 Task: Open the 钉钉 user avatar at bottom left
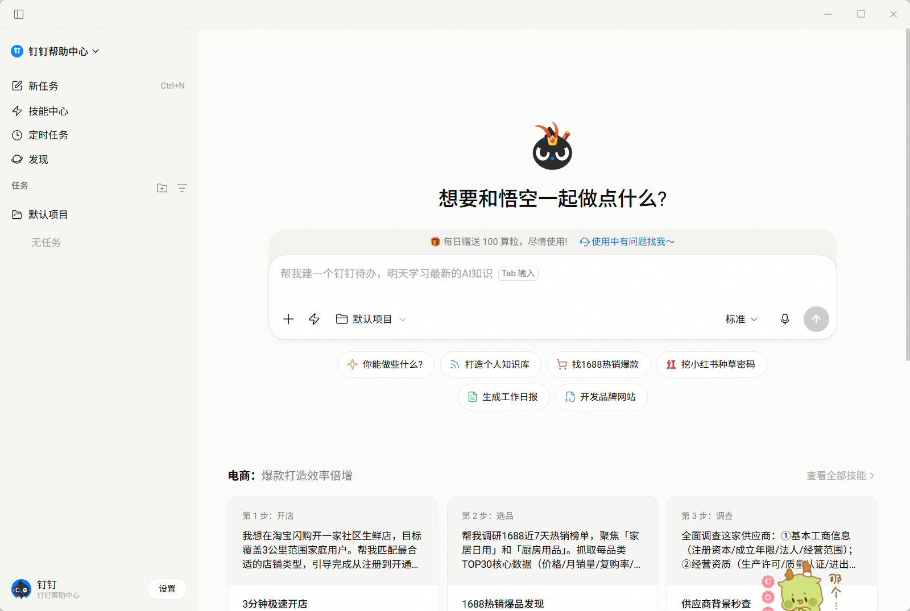pos(21,589)
